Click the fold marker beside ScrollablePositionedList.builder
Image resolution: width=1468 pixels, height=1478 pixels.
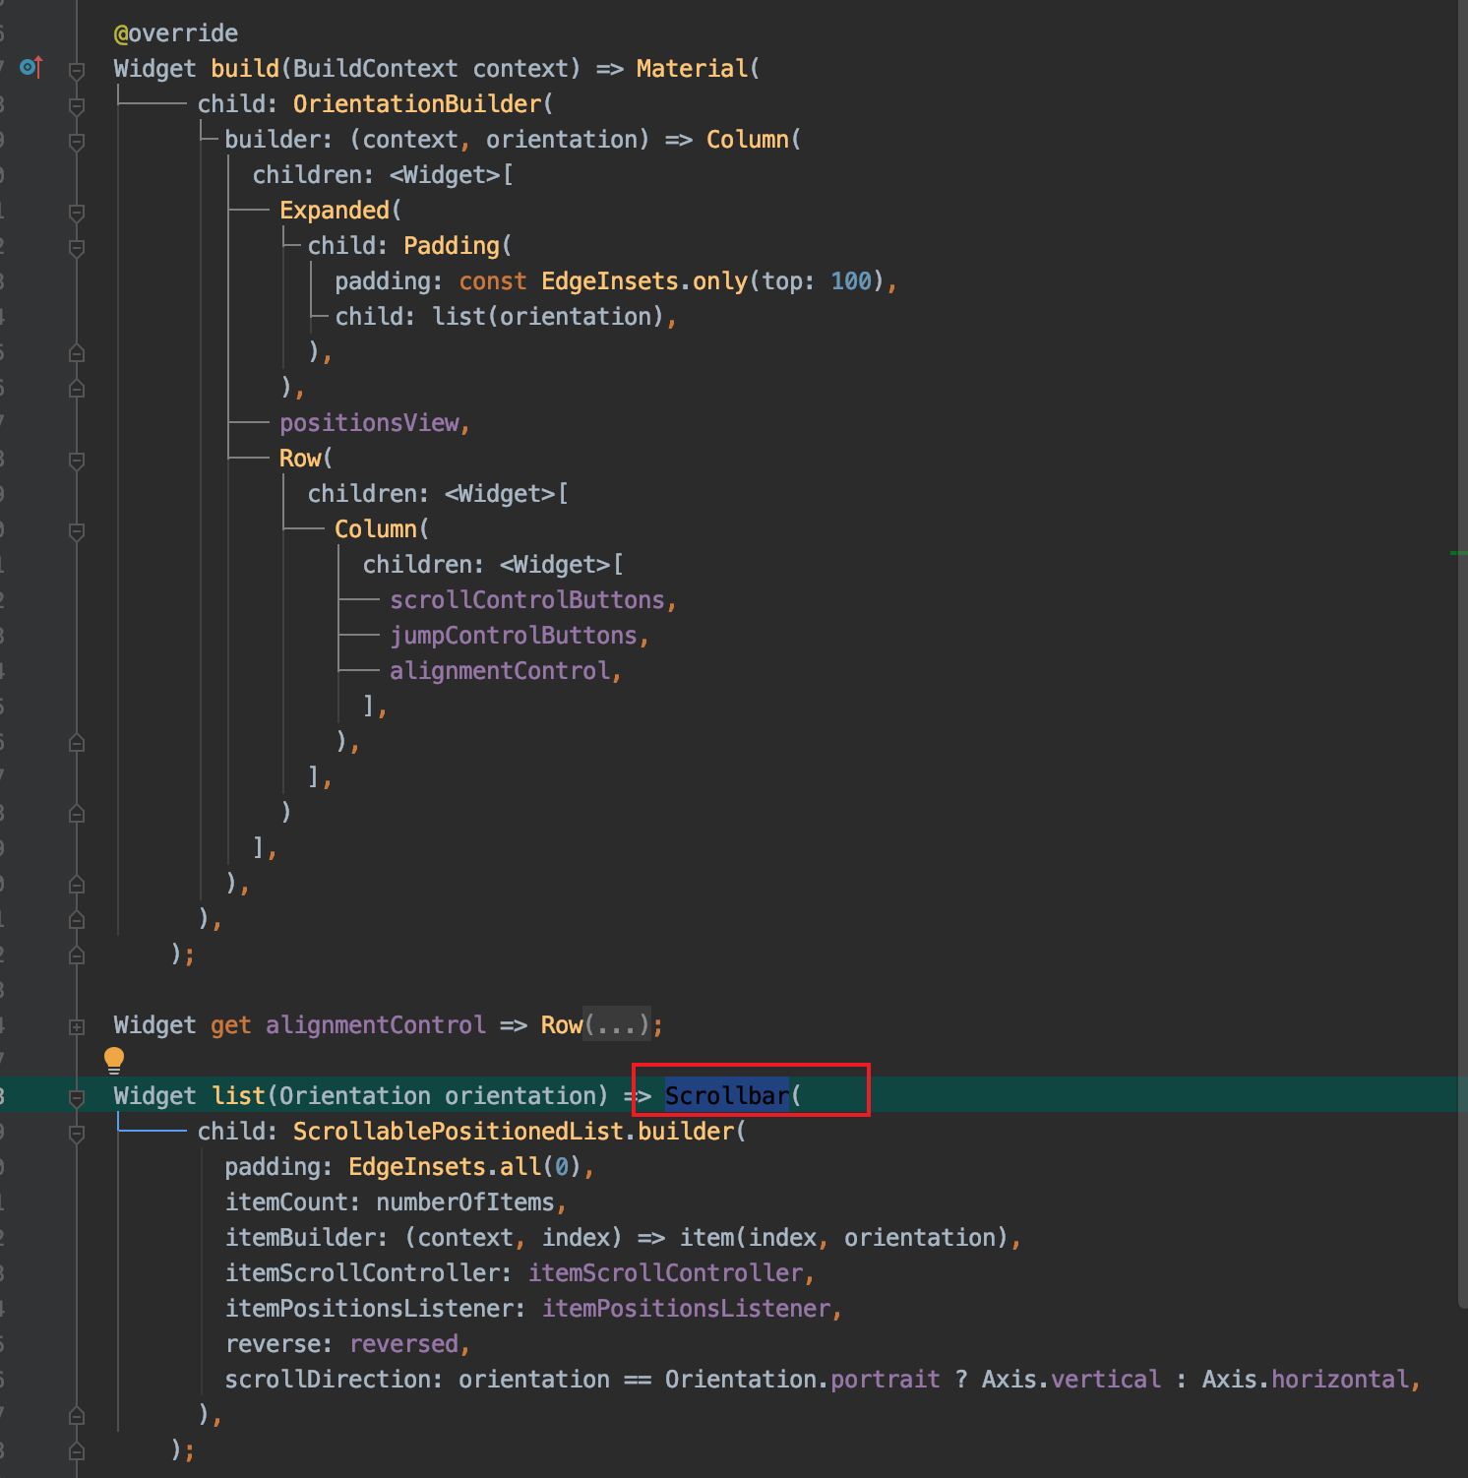(76, 1131)
